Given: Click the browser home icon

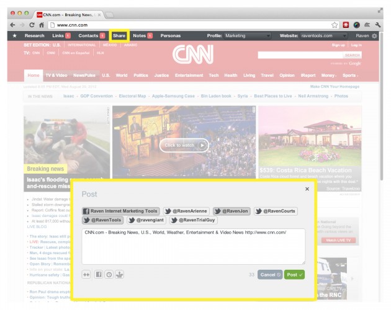Looking at the screenshot, I should tap(42, 25).
